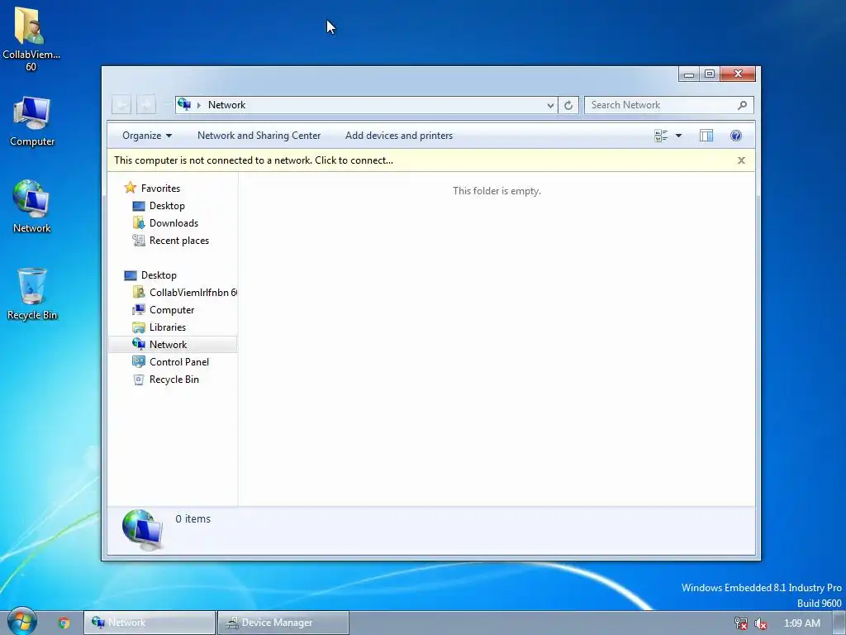Select Downloads in navigation pane
846x635 pixels.
pyautogui.click(x=173, y=223)
